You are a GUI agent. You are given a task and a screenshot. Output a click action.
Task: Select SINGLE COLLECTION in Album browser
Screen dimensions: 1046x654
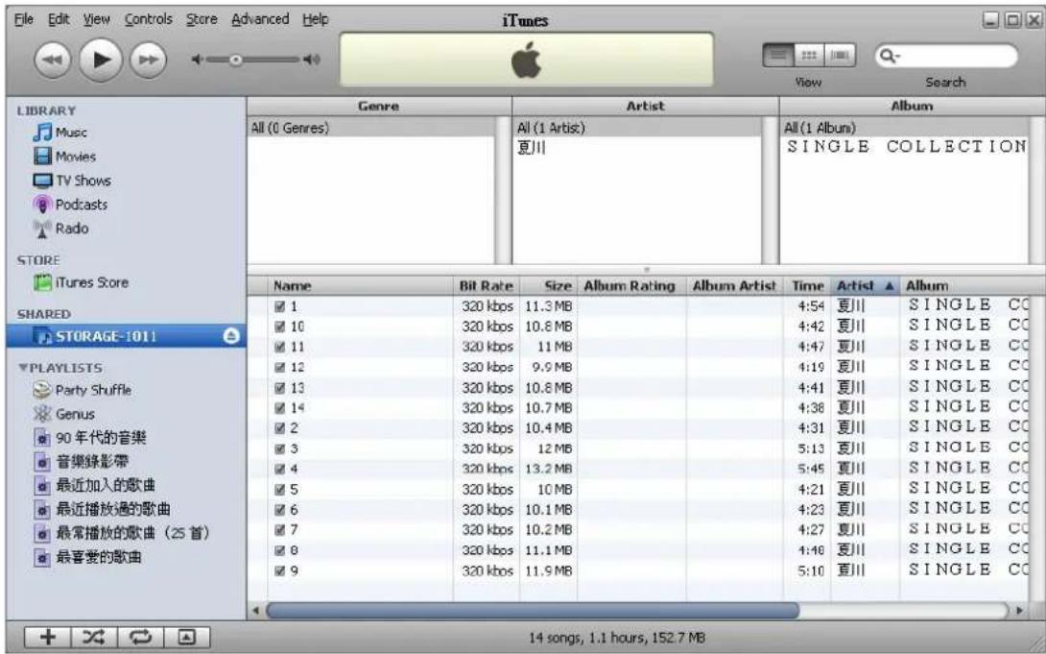(x=906, y=147)
